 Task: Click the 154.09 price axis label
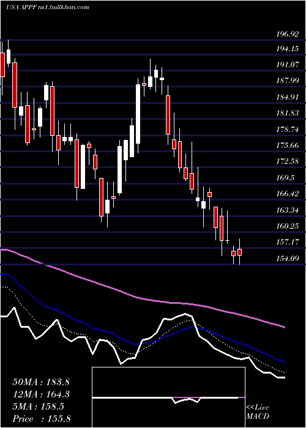coord(287,258)
